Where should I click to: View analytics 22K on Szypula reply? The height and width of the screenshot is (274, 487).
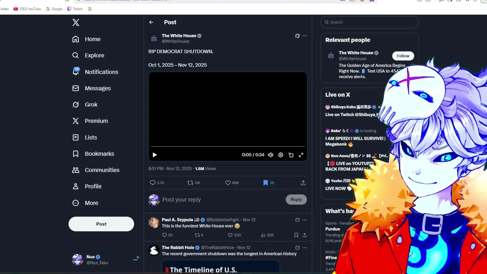[267, 235]
